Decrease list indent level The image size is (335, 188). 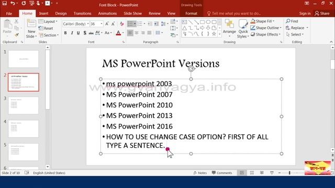click(150, 24)
